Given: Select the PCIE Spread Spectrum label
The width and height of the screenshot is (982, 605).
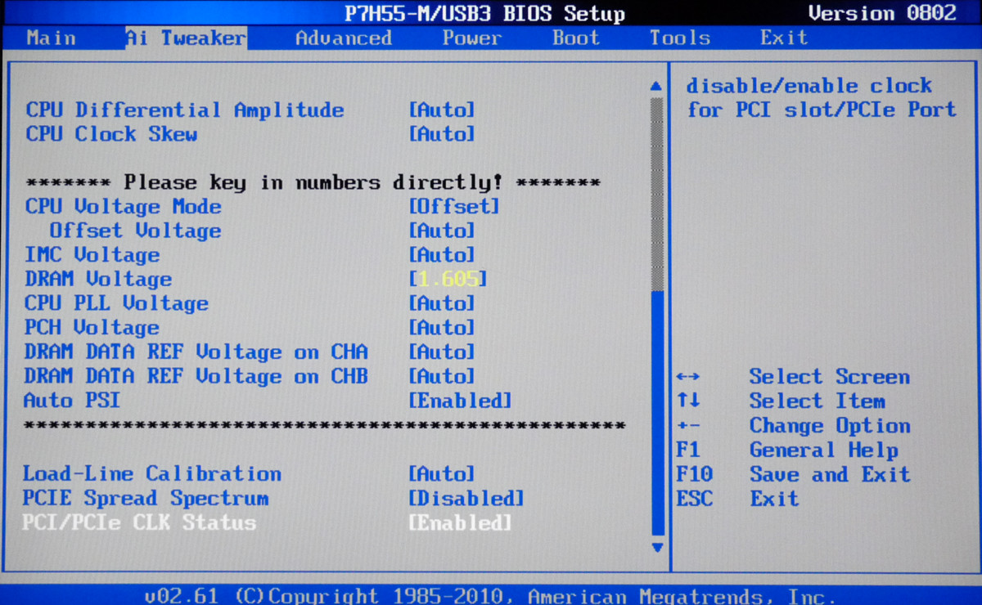Looking at the screenshot, I should (x=146, y=498).
